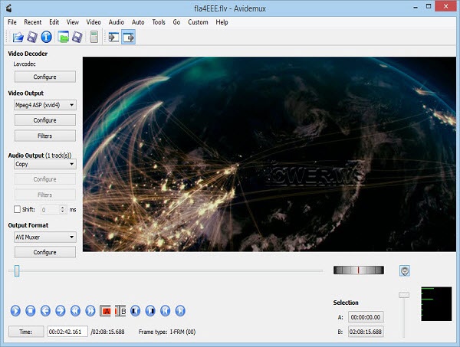Click the current time input field
460x347 pixels.
click(x=67, y=332)
